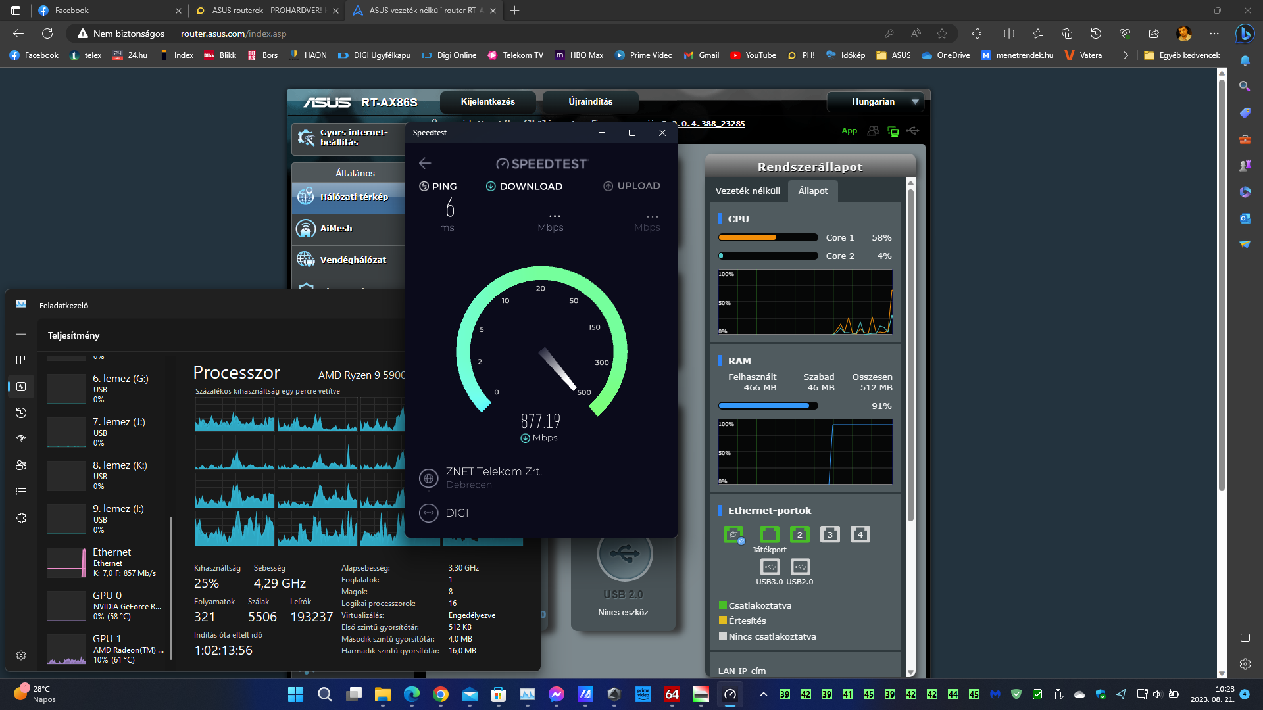Switch to the Állapot tab

(813, 191)
